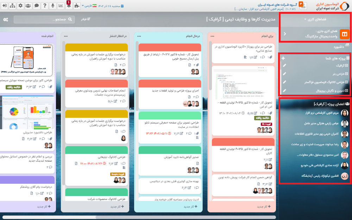The width and height of the screenshot is (352, 220).
Task: Click the users group icon in toolbar
Action: (28, 5)
